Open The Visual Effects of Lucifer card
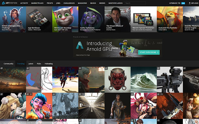Viewport: 199px width, 124px height. [x=118, y=19]
